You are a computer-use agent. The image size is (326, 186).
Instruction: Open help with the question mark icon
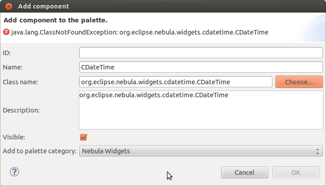(14, 172)
